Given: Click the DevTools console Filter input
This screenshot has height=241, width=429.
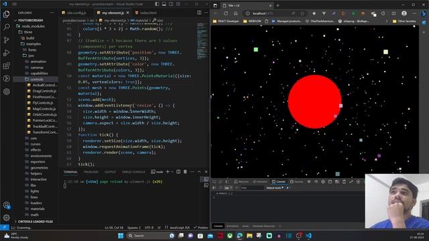Looking at the screenshot, I should pos(252,187).
